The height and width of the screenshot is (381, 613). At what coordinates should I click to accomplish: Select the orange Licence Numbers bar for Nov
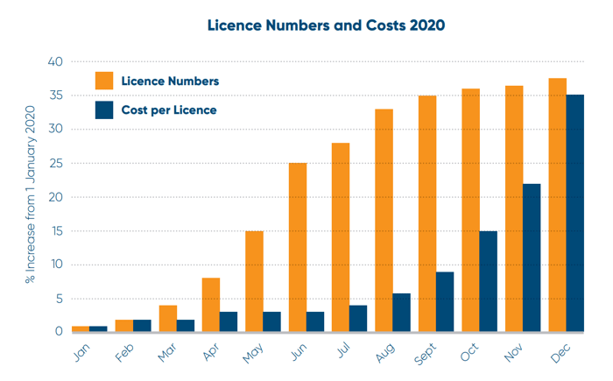[514, 208]
